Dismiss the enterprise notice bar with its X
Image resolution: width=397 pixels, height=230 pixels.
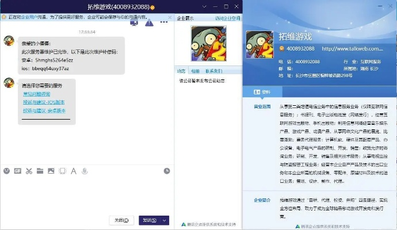click(x=170, y=17)
